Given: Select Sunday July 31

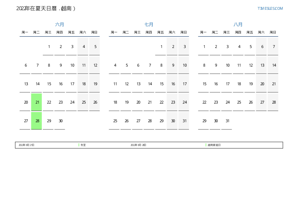Looking at the screenshot, I should pos(184,121).
